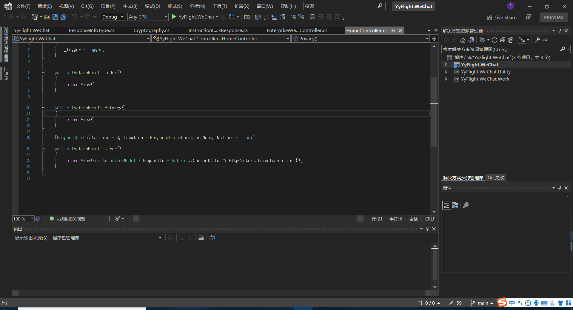
Task: Expand the YyFlight.WeChat.Work project node
Action: 446,79
